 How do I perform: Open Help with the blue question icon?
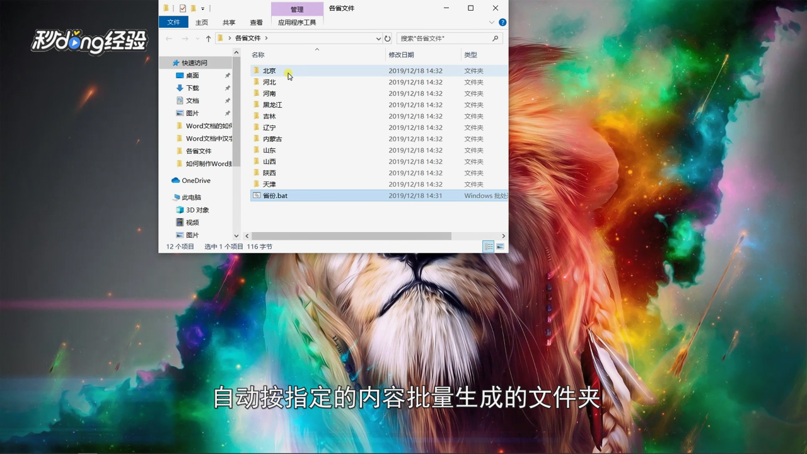click(x=502, y=22)
